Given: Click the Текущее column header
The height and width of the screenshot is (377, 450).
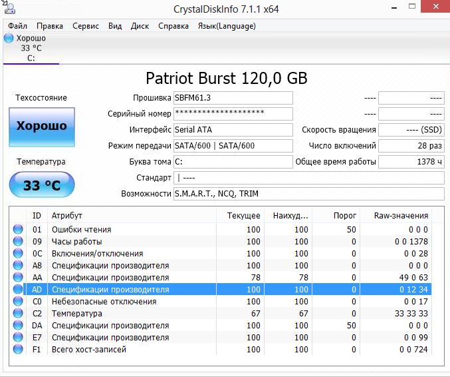Looking at the screenshot, I should [x=240, y=216].
